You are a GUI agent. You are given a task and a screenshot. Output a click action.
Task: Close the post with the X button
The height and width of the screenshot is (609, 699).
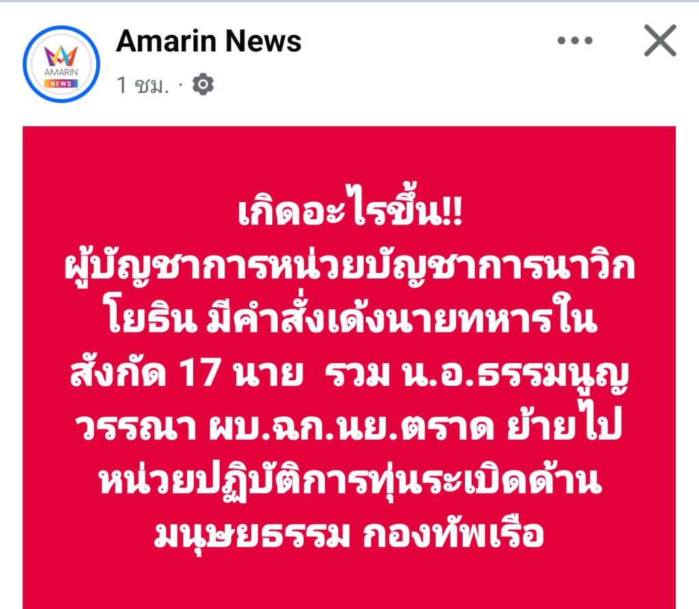click(x=660, y=40)
